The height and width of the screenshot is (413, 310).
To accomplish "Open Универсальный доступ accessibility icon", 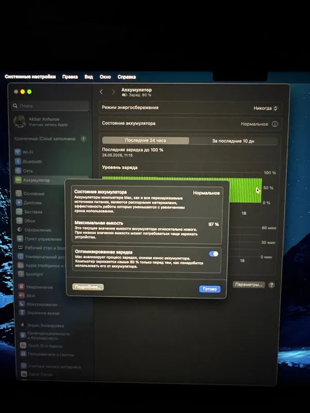I will pos(21,256).
